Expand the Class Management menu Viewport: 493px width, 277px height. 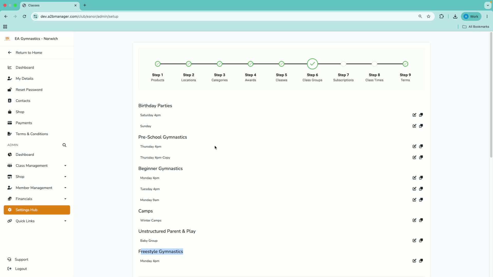click(37, 166)
